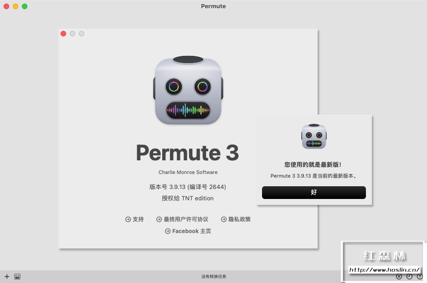The width and height of the screenshot is (427, 283).
Task: Click the "Charlie Monroe Software" text
Action: pyautogui.click(x=188, y=172)
